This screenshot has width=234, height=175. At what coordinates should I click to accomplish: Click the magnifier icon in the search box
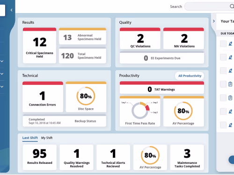point(232,6)
